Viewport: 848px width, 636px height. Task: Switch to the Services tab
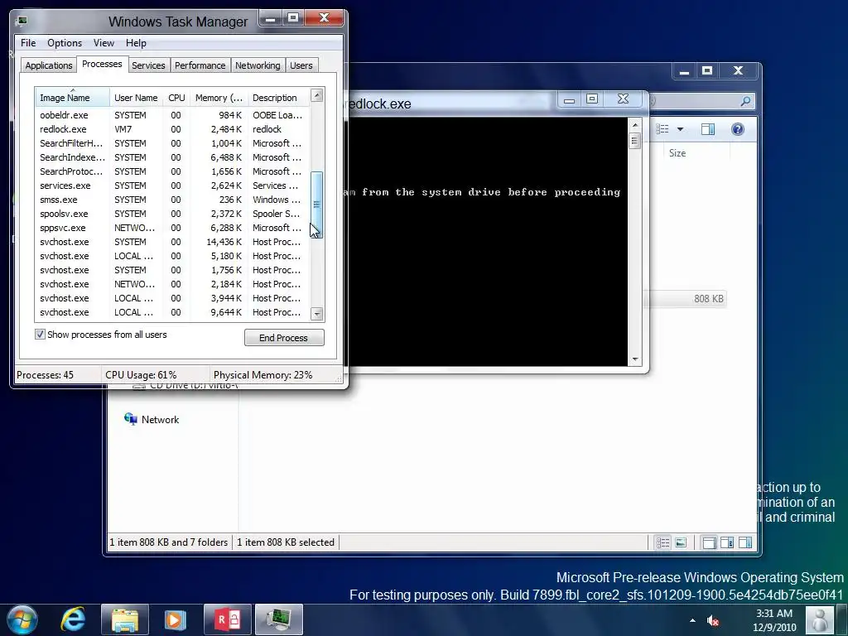point(148,65)
